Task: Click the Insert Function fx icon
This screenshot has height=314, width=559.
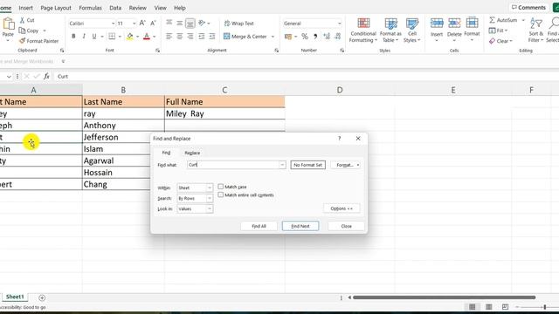Action: pos(46,76)
